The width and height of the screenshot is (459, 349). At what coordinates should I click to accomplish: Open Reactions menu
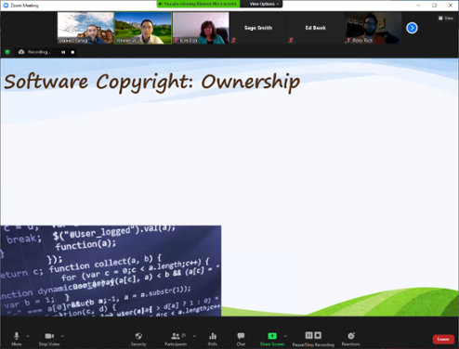click(x=351, y=339)
